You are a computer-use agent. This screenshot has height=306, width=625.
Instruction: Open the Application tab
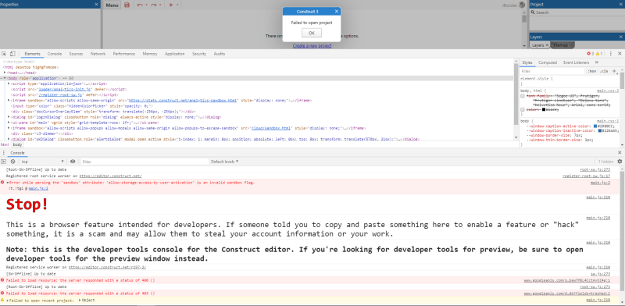pyautogui.click(x=174, y=54)
